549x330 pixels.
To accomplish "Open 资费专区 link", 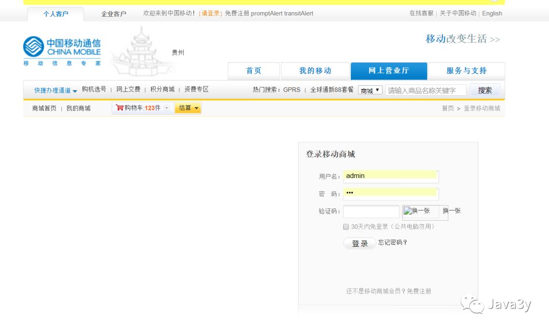I will point(196,89).
